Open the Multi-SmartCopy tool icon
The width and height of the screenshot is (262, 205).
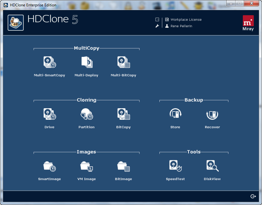coord(50,62)
